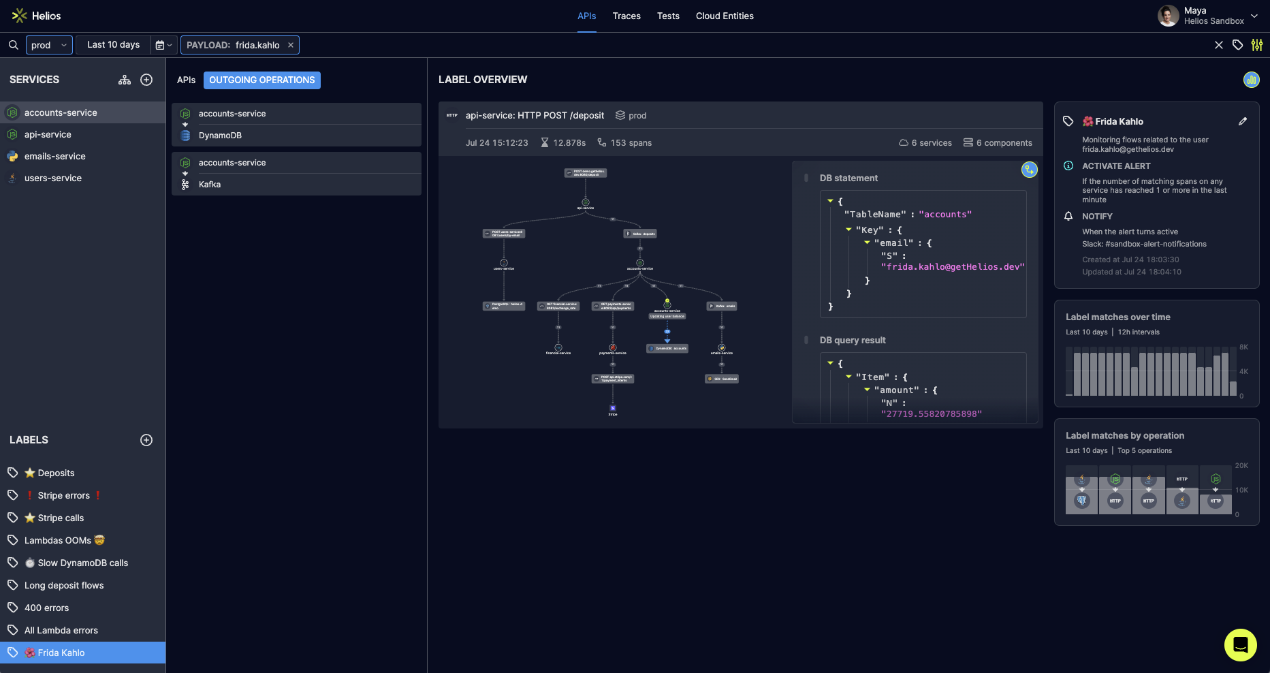Viewport: 1270px width, 673px height.
Task: Click the prod environment badge on trace
Action: [x=631, y=116]
